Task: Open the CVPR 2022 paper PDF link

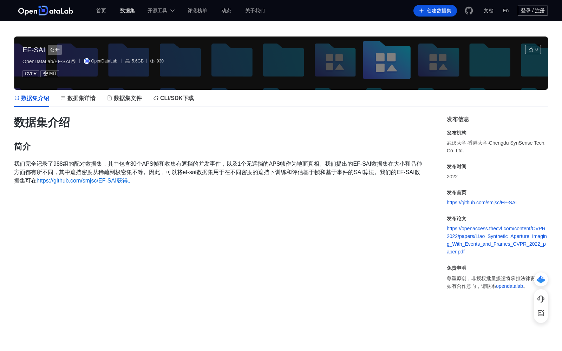Action: [x=497, y=240]
